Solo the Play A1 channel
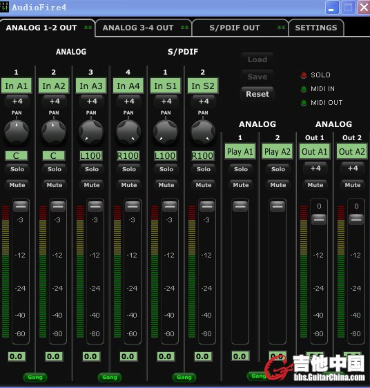Image resolution: width=370 pixels, height=388 pixels. click(241, 169)
